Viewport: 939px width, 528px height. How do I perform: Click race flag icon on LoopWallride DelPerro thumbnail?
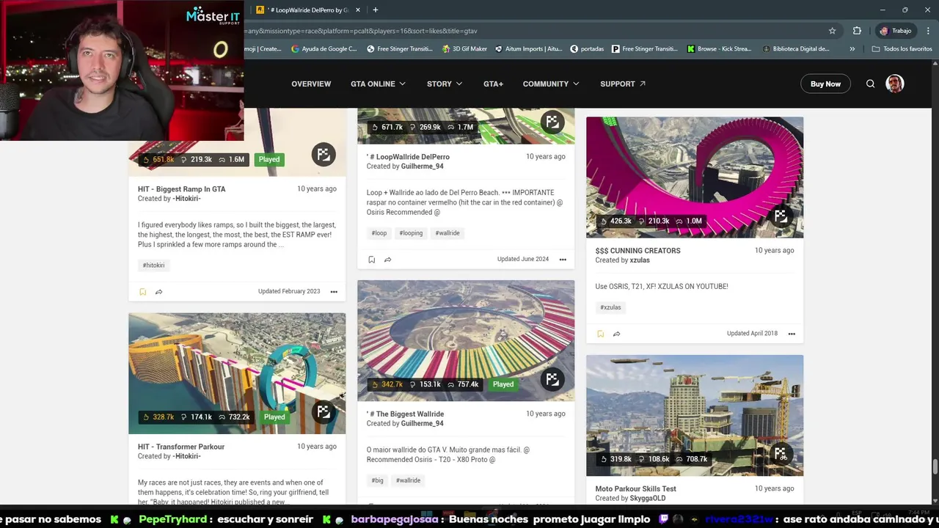point(552,122)
